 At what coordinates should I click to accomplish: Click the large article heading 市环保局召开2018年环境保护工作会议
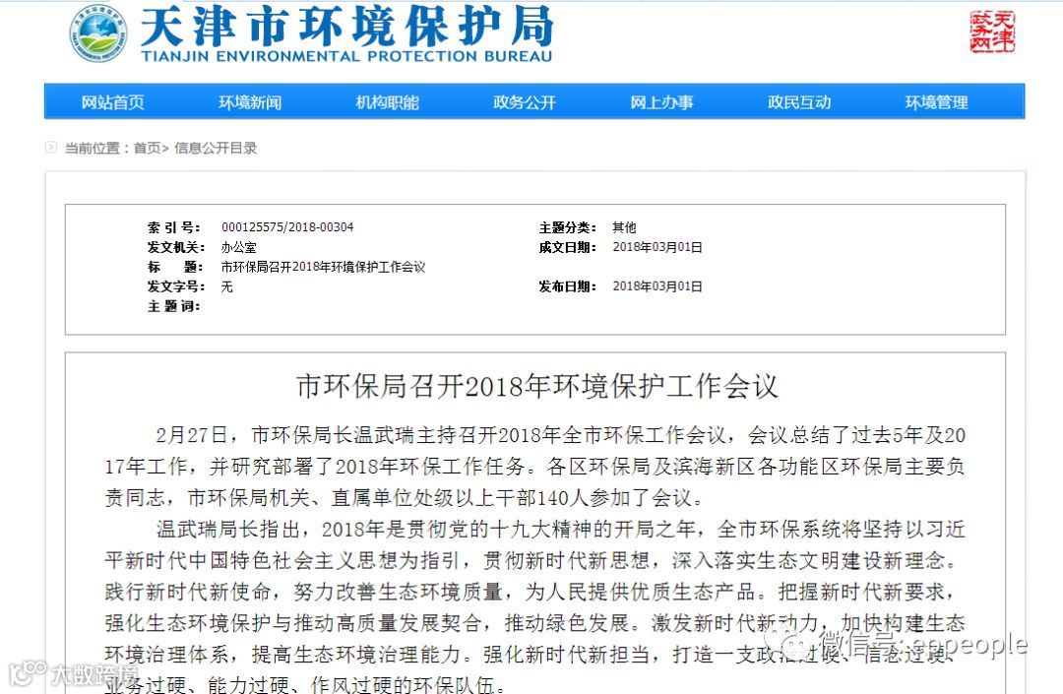(x=537, y=386)
